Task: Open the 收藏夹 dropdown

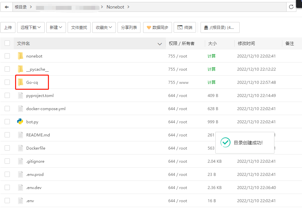Action: [104, 27]
